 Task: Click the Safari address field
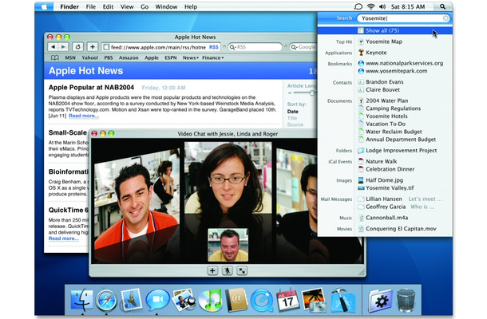(161, 47)
